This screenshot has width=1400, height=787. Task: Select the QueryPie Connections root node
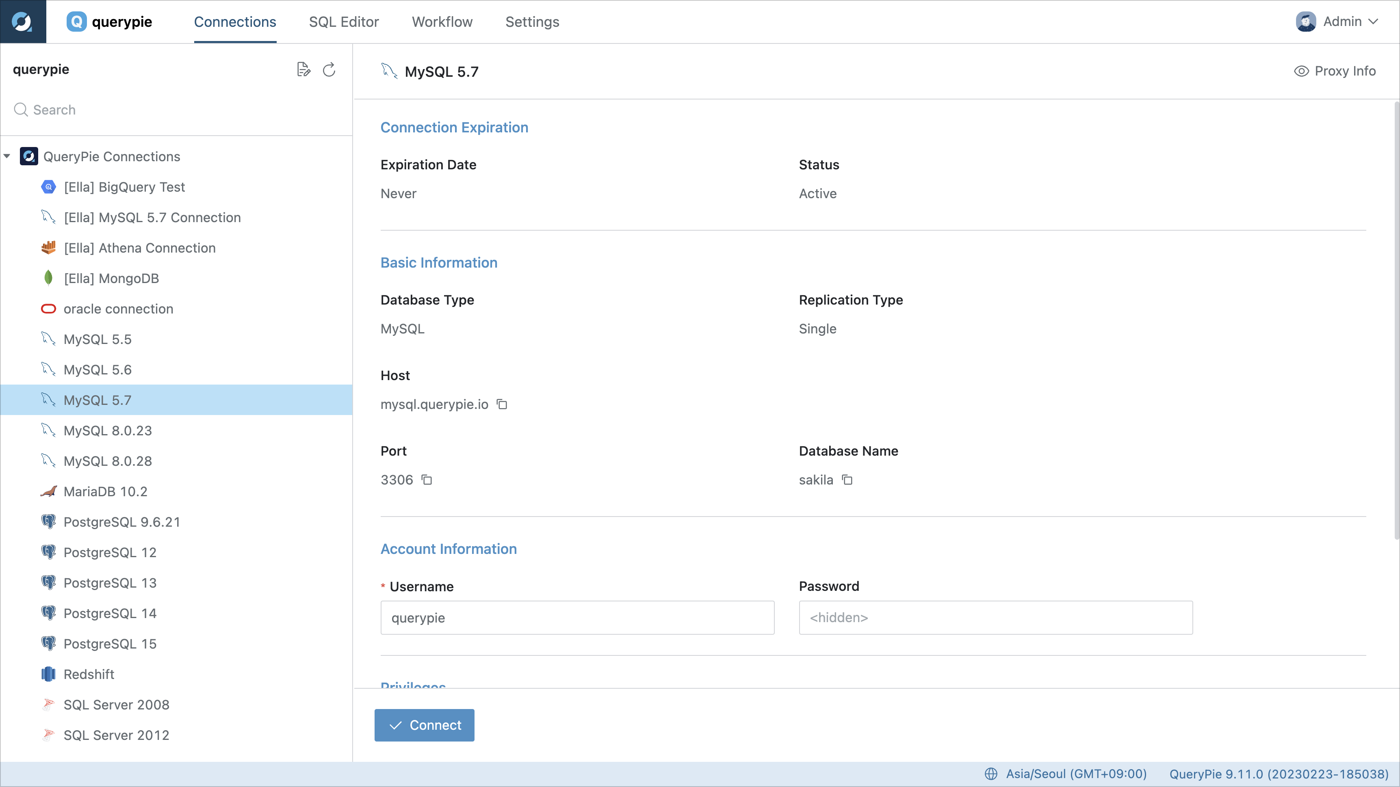click(111, 156)
